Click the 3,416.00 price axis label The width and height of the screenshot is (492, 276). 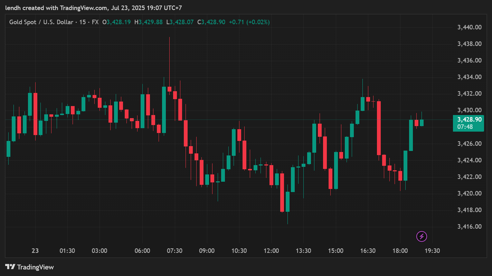coord(470,227)
